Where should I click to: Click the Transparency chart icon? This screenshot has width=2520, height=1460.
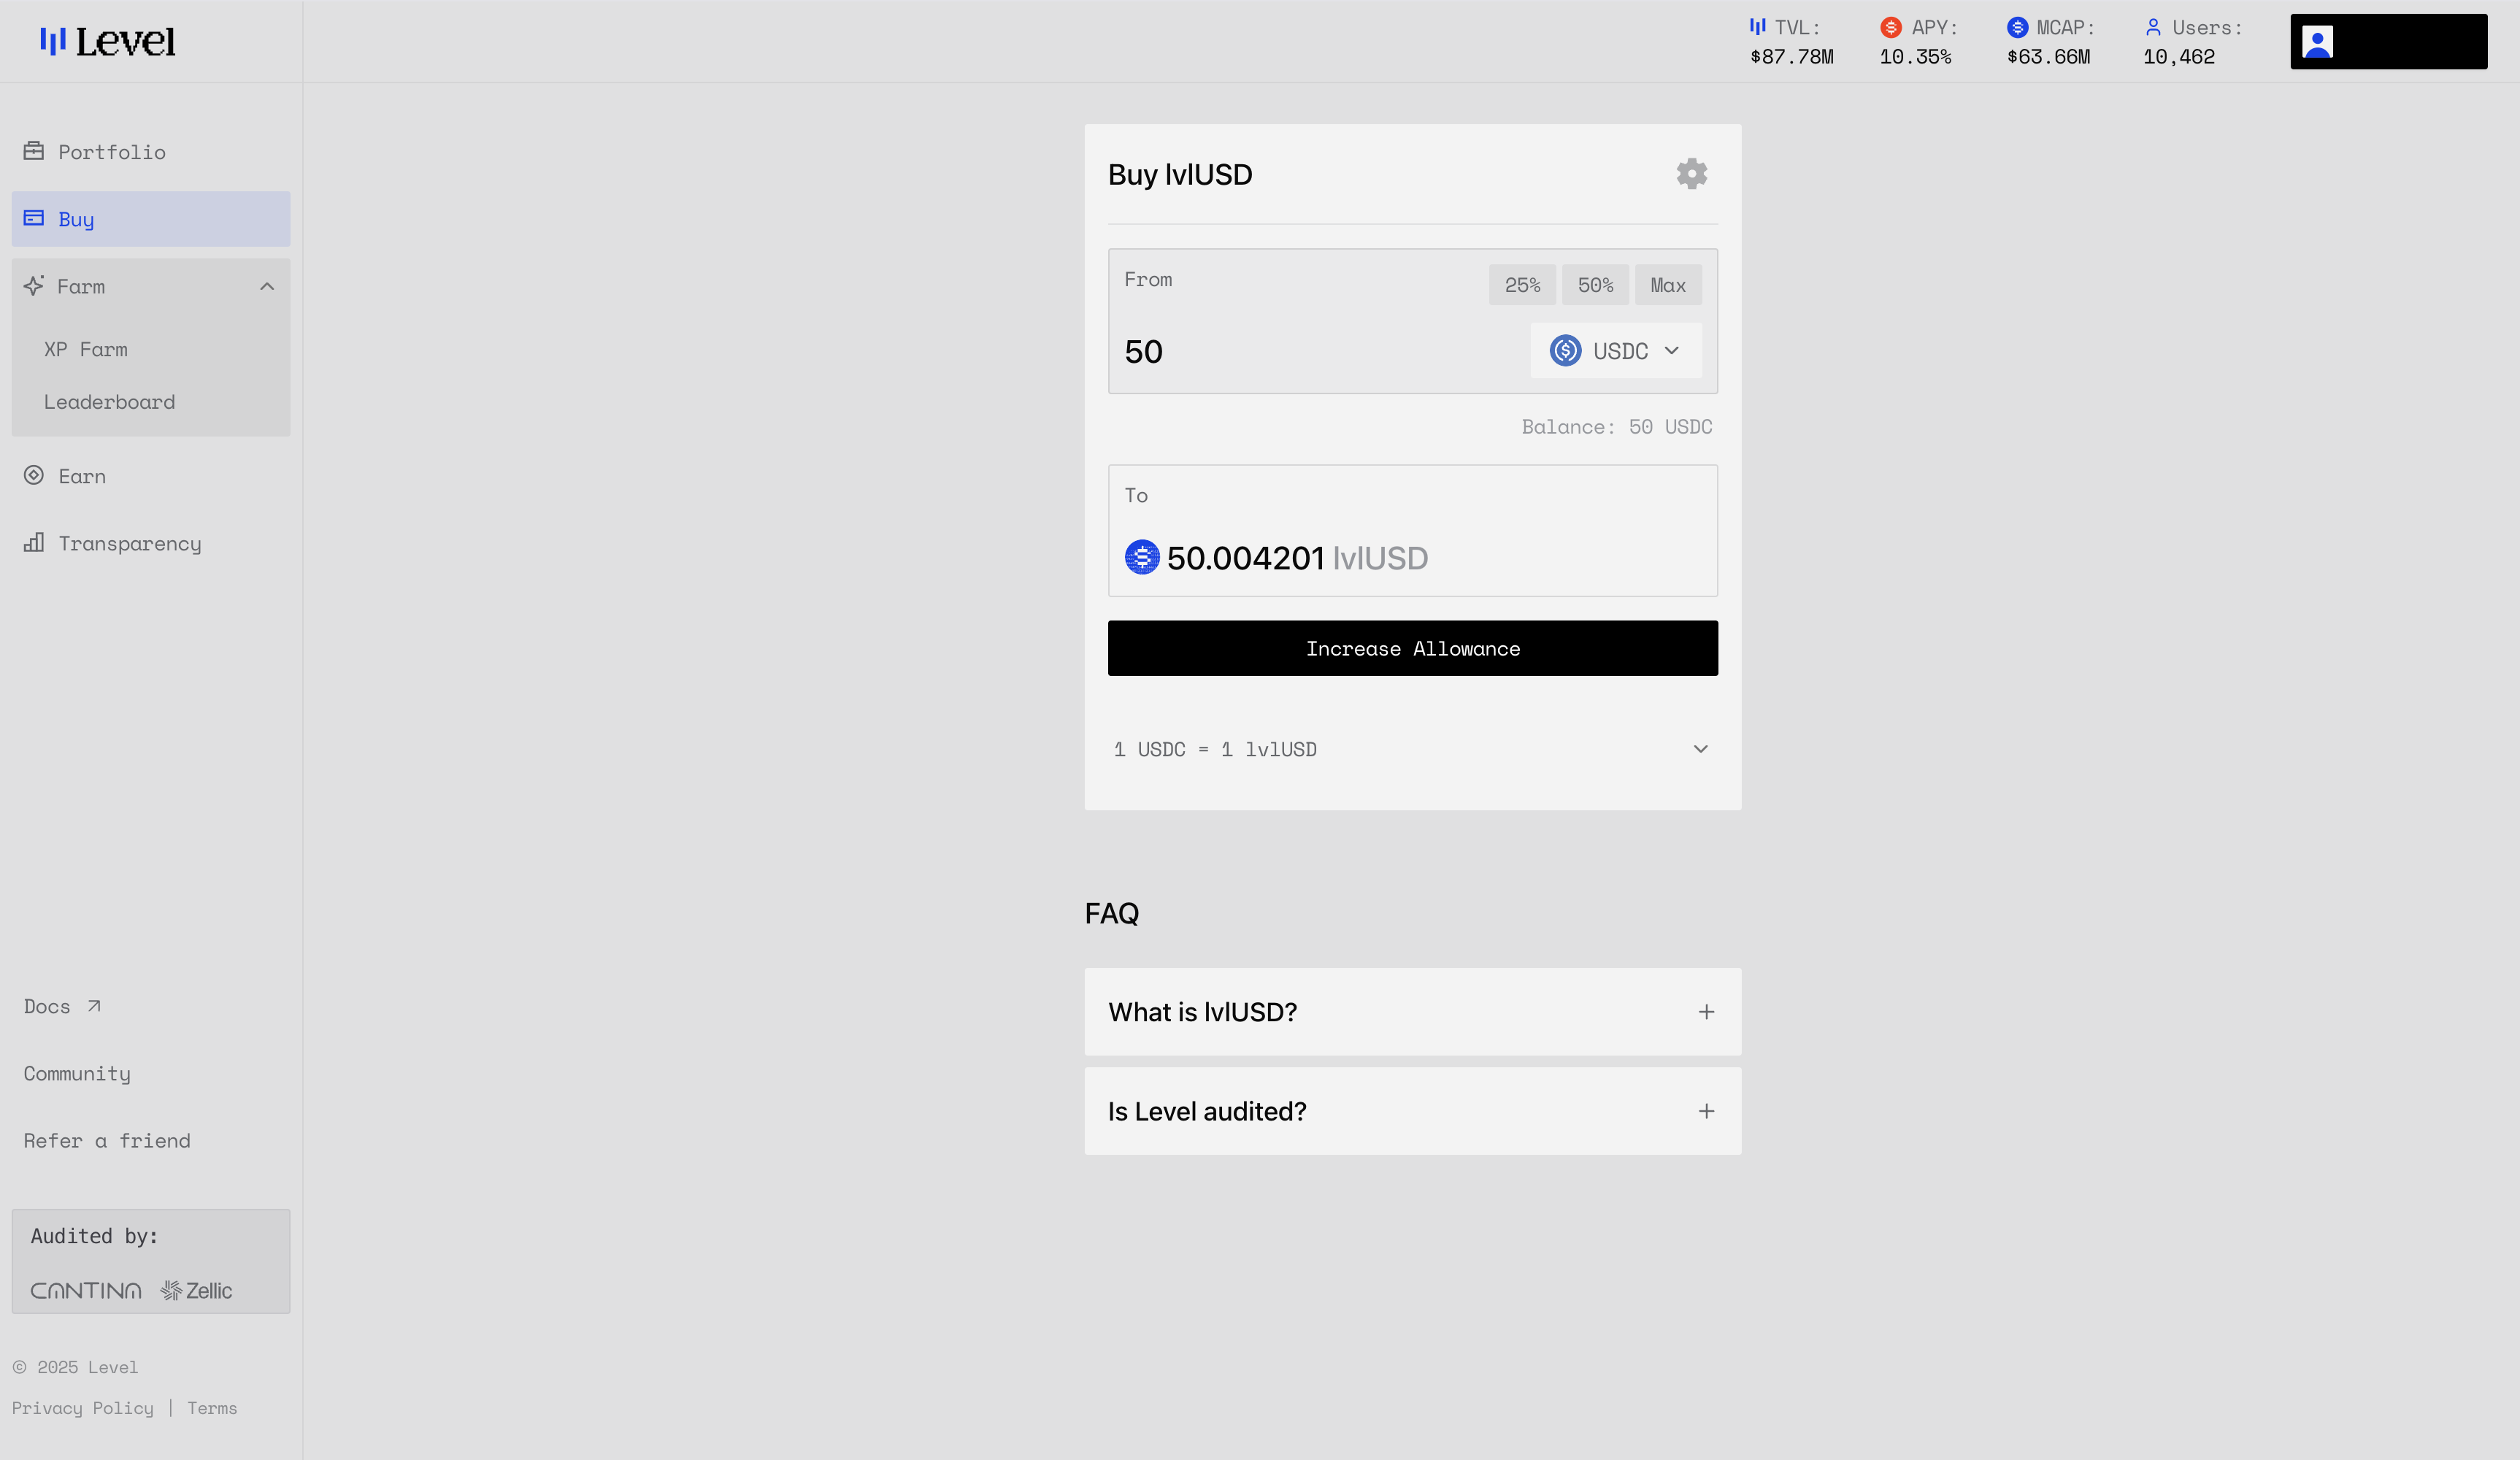[x=34, y=543]
